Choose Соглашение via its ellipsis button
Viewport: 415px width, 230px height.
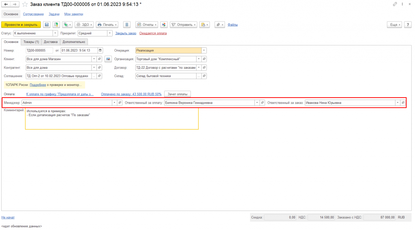pyautogui.click(x=94, y=76)
